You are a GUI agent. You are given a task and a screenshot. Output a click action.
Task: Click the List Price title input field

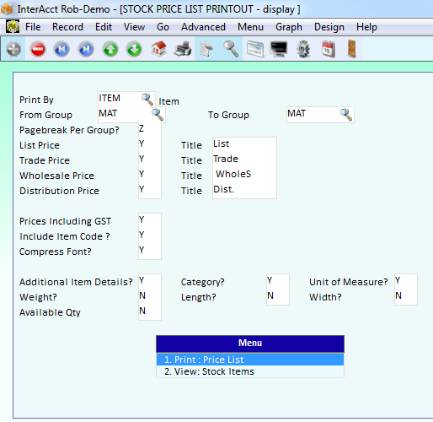[x=244, y=144]
